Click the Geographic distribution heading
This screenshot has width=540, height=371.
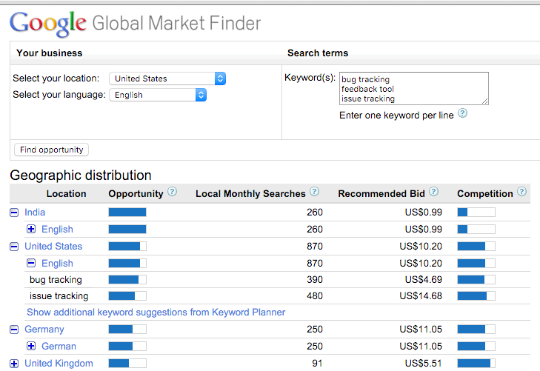click(81, 176)
